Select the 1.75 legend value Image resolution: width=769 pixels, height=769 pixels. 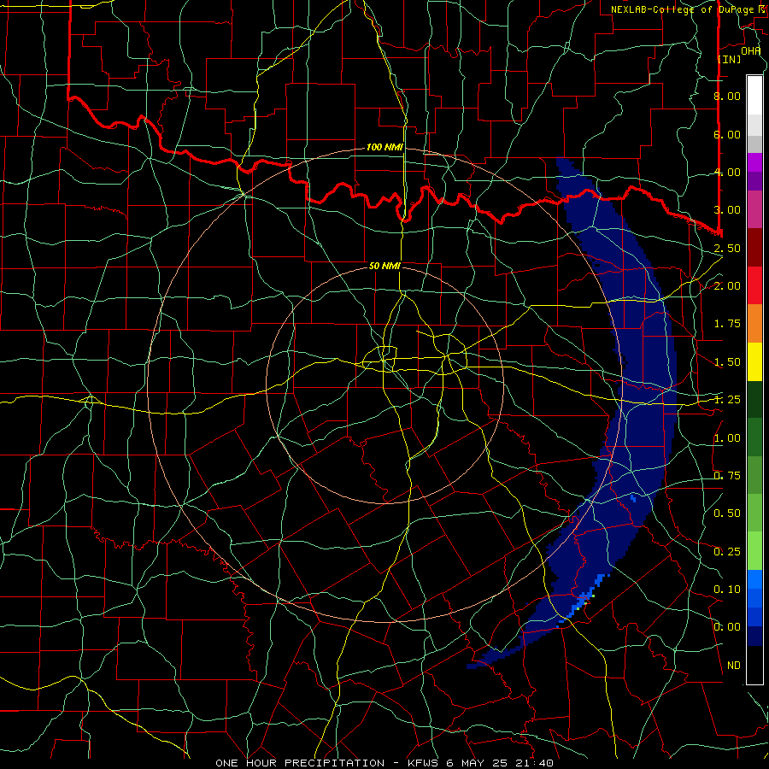[x=727, y=324]
